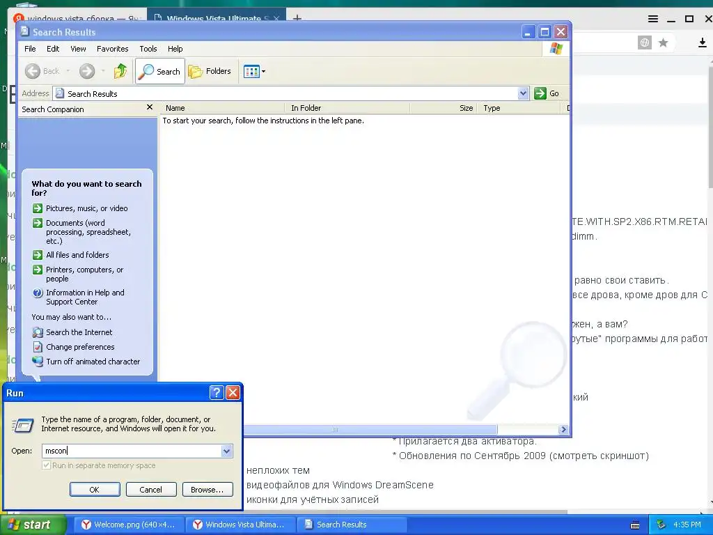This screenshot has width=713, height=535.
Task: Toggle the Search toolbar button
Action: pyautogui.click(x=160, y=71)
